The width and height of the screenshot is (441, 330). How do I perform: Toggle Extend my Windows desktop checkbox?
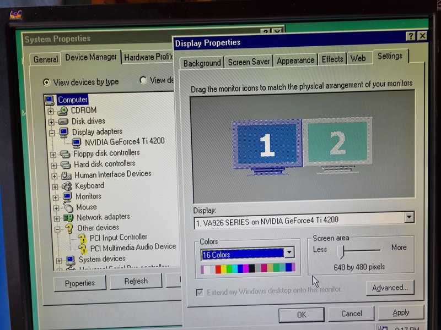point(200,293)
